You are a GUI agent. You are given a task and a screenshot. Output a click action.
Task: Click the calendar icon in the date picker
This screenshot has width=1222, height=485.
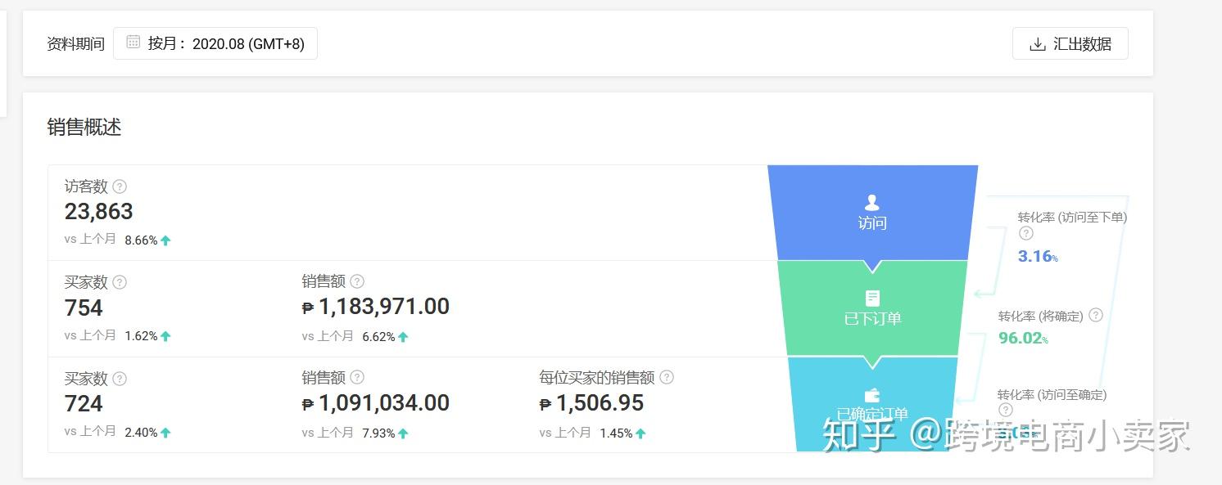click(133, 43)
